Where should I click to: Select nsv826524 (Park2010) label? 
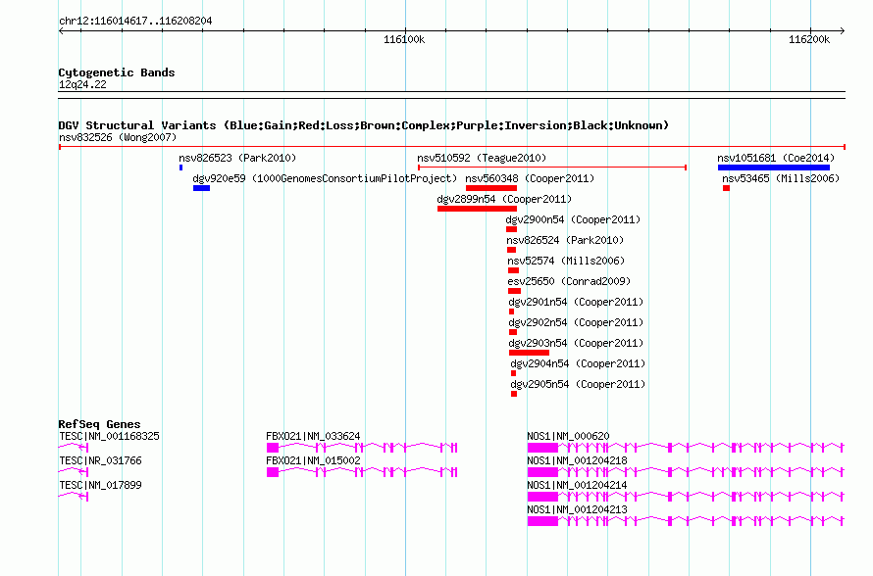(x=565, y=240)
